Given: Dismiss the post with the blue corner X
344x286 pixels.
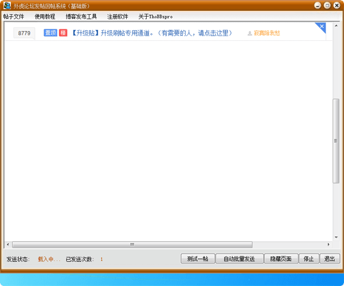Looking at the screenshot, I should 322,26.
